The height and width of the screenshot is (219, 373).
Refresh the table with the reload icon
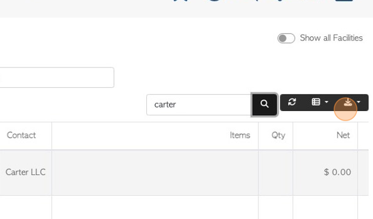pyautogui.click(x=292, y=102)
